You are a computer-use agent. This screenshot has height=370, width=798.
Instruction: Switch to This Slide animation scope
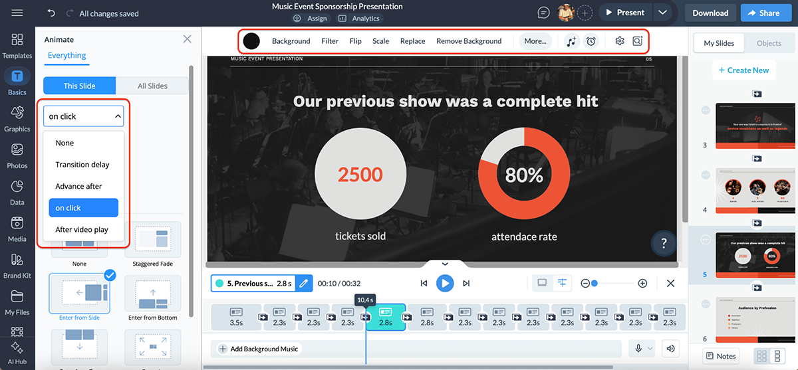pos(79,86)
